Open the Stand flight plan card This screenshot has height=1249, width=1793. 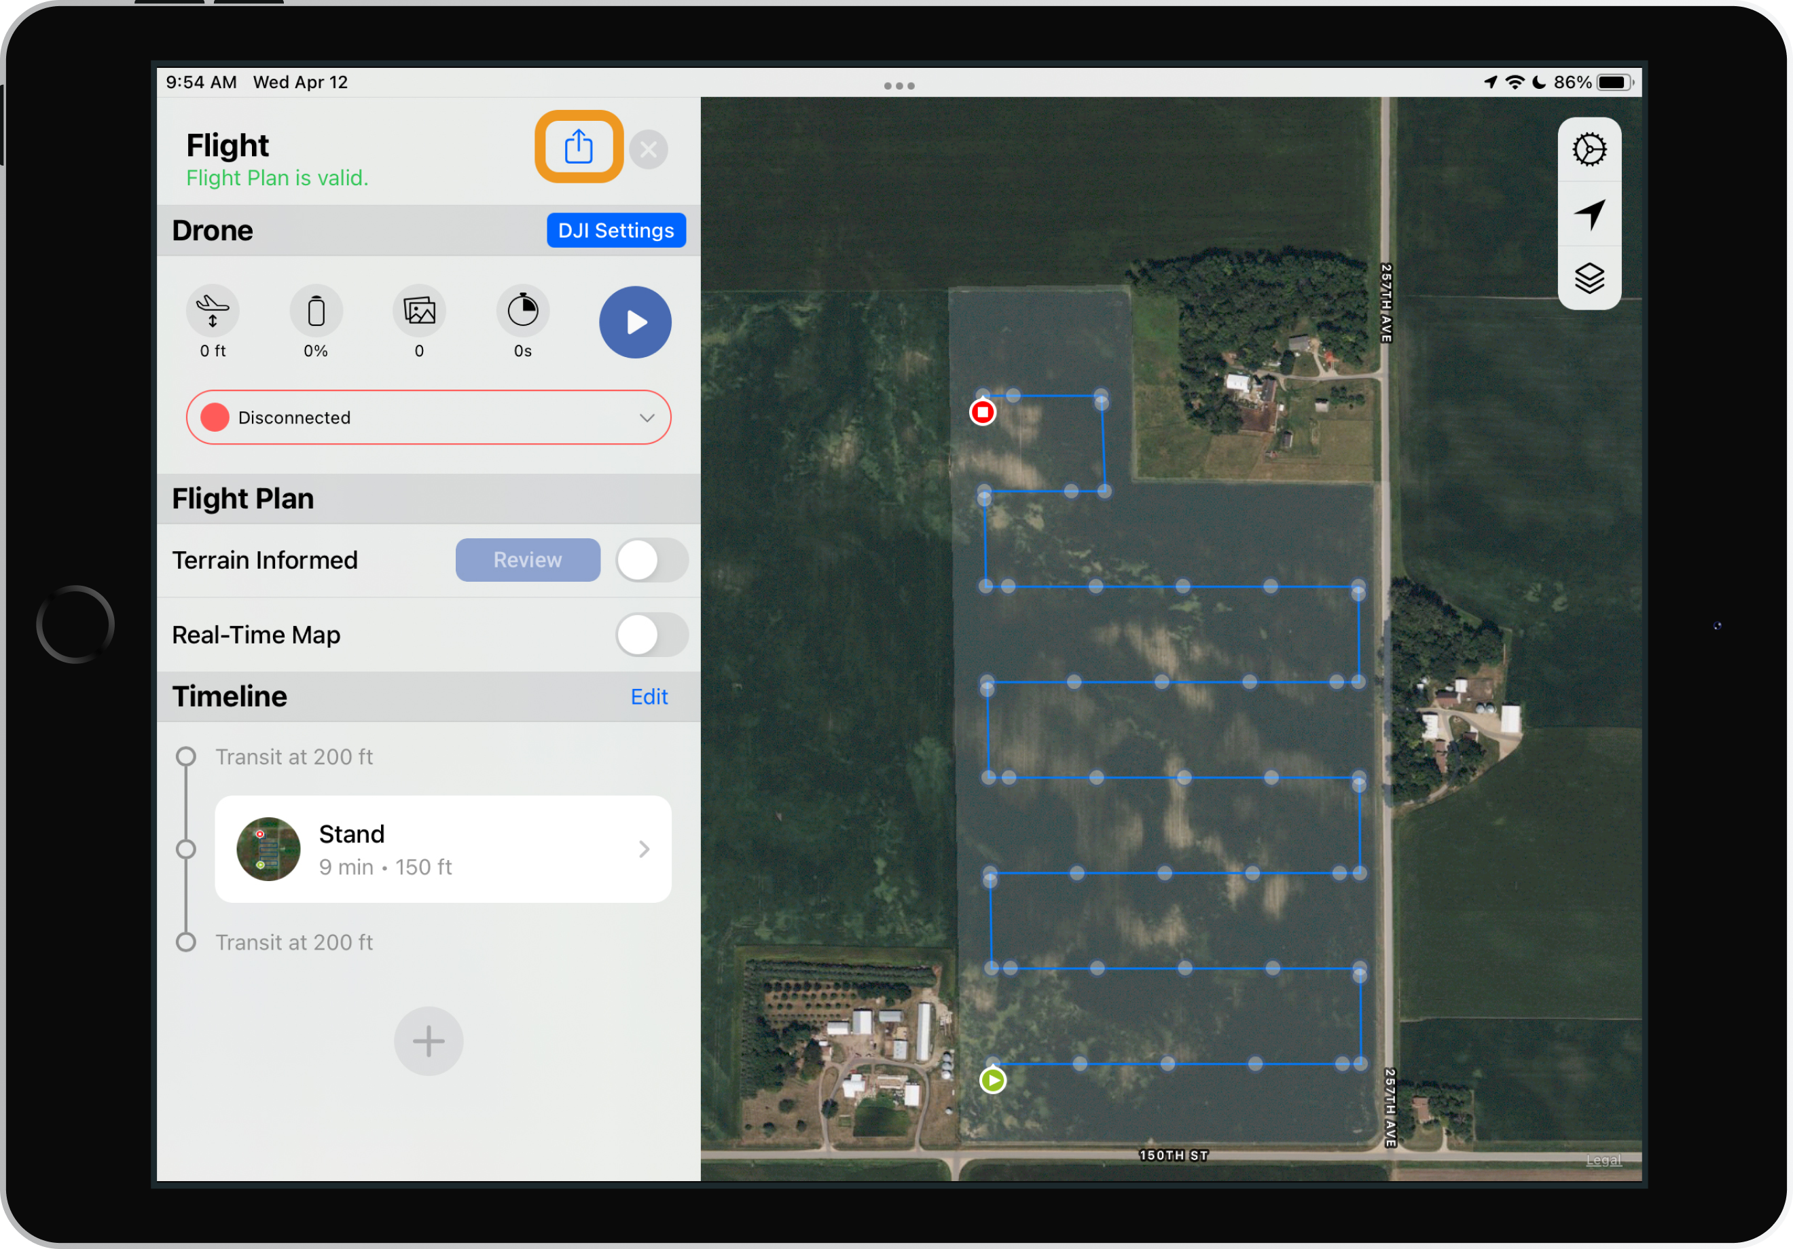pos(443,849)
